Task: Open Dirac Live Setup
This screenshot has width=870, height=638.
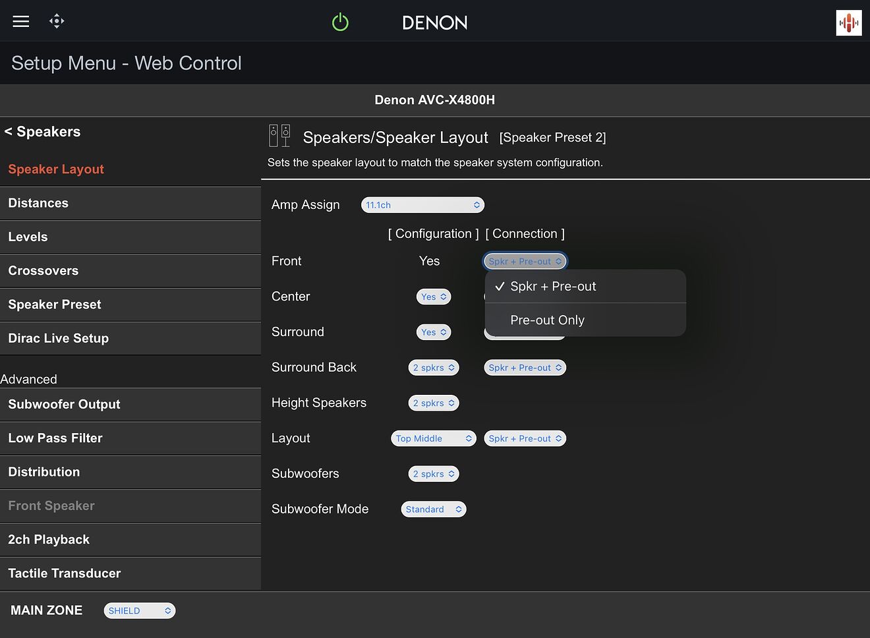Action: [59, 339]
